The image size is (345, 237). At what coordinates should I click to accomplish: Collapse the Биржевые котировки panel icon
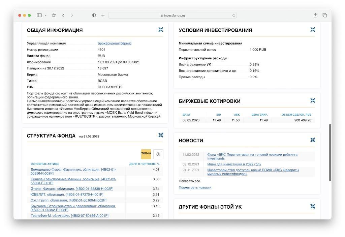coord(313,100)
